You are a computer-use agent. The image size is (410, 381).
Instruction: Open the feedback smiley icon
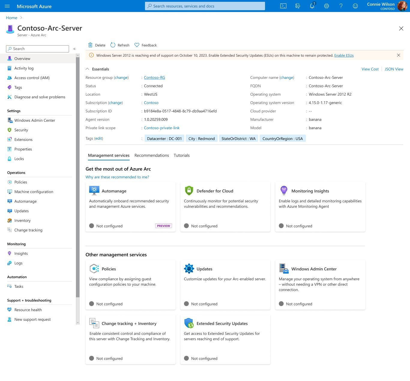coord(355,6)
